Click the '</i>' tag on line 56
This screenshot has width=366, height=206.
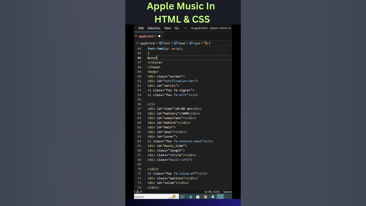151,104
